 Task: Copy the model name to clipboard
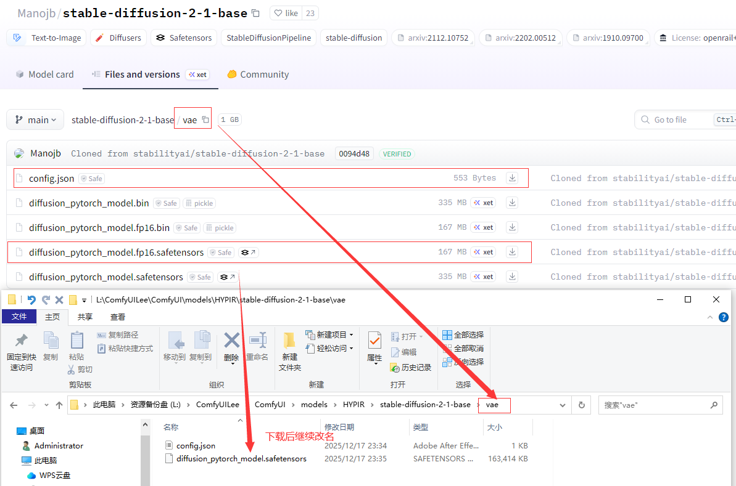[256, 13]
